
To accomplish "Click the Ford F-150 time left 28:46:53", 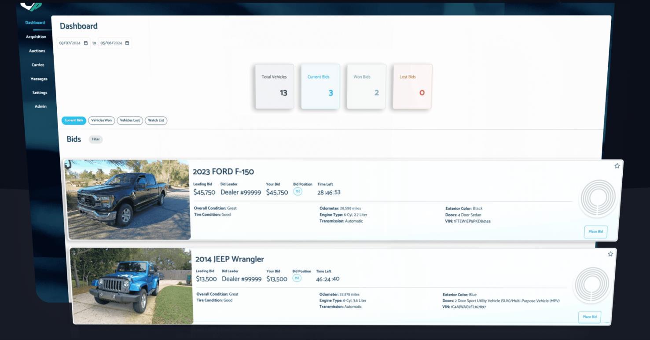I will 329,193.
